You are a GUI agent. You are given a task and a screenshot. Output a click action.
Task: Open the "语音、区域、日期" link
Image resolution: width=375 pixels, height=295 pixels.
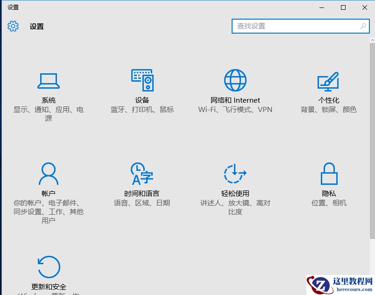[x=142, y=203]
